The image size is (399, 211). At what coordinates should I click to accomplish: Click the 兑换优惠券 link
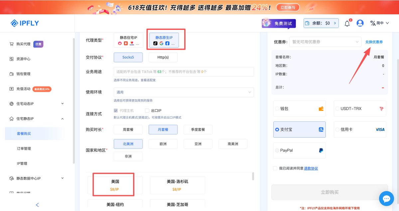coord(374,42)
